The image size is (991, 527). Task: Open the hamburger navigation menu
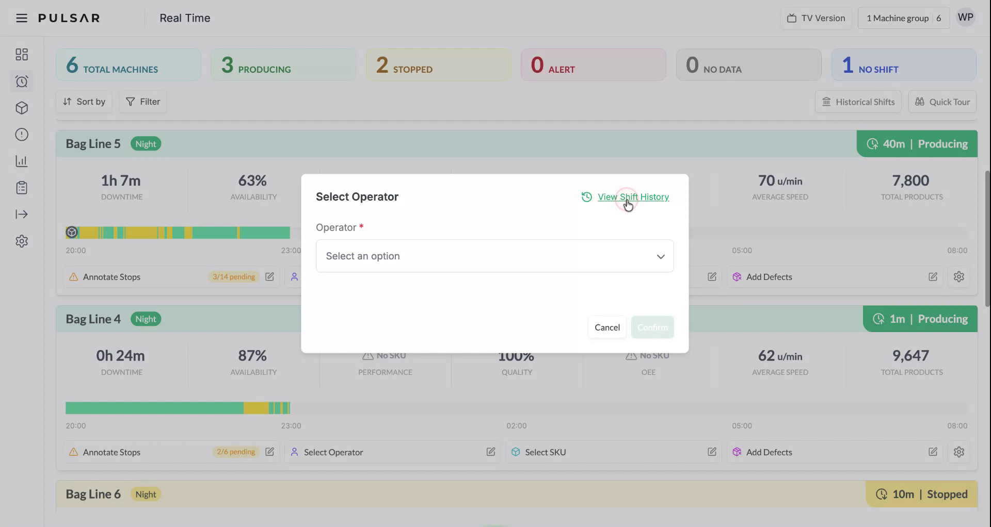click(x=21, y=18)
